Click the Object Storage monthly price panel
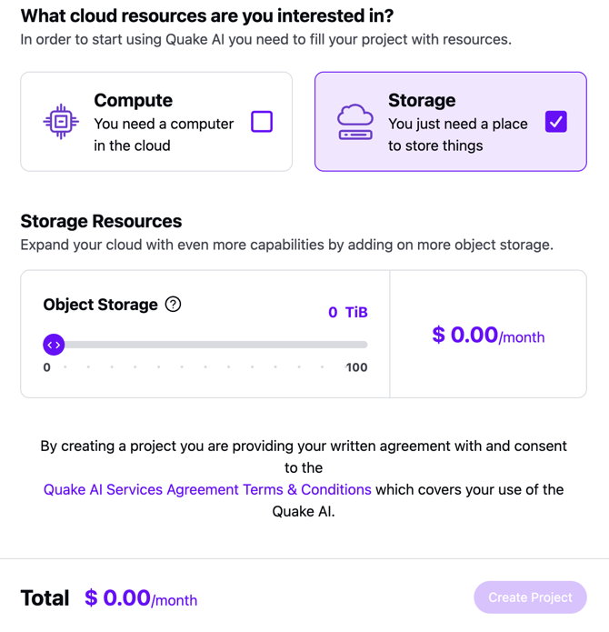Viewport: 609px width, 632px height. tap(488, 334)
